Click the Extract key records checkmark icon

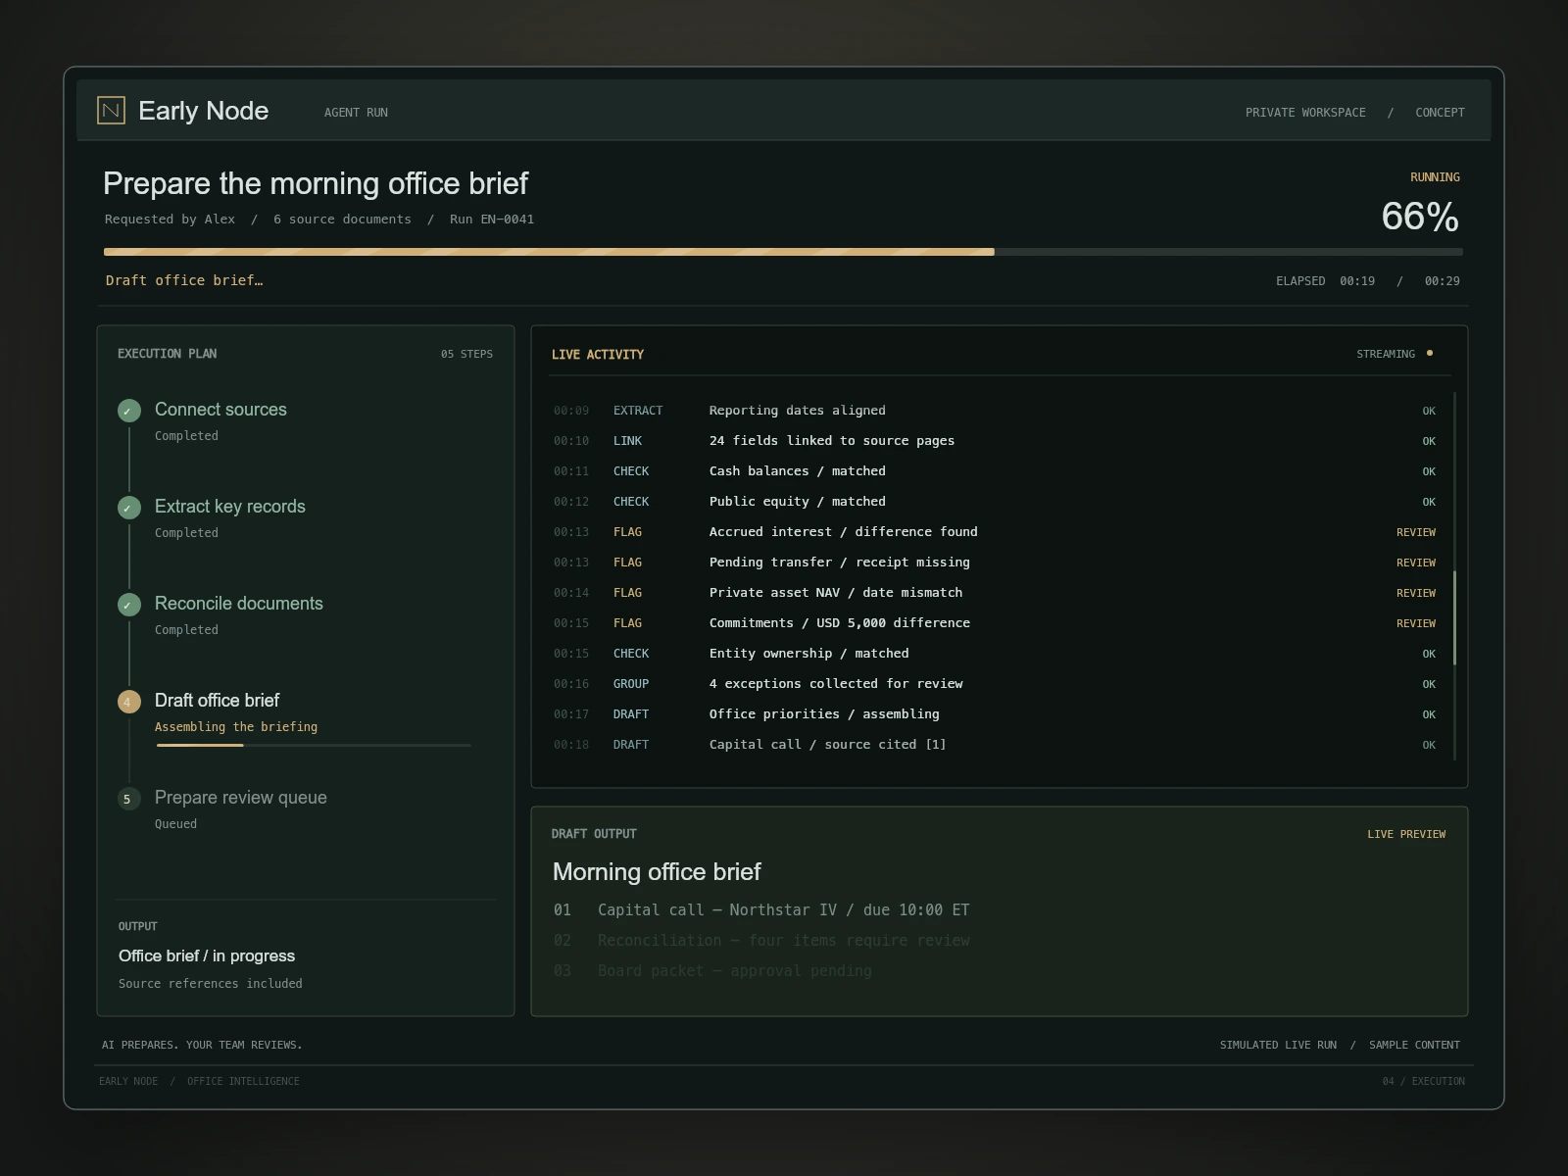coord(129,508)
